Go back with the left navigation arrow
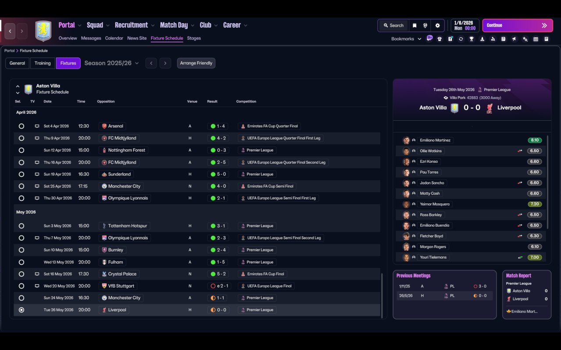Viewport: 561px width, 350px height. tap(10, 31)
